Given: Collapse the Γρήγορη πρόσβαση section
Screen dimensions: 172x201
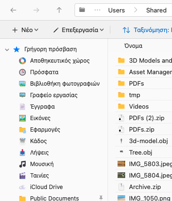Looking at the screenshot, I should (7, 50).
